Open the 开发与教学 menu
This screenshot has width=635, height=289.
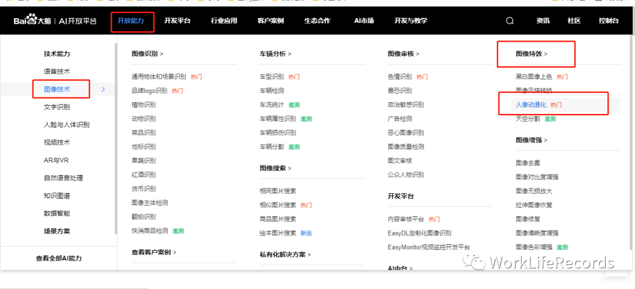click(410, 21)
